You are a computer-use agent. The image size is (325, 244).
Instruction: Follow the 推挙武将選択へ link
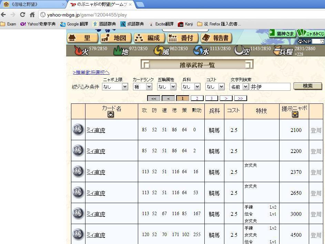pyautogui.click(x=91, y=72)
